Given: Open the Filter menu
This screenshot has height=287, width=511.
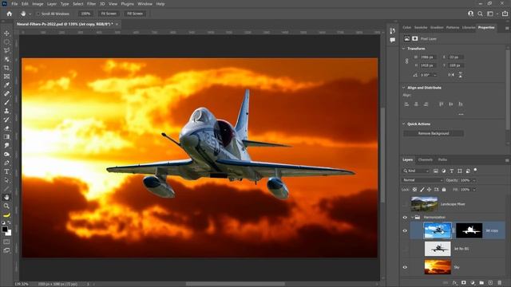Looking at the screenshot, I should [91, 4].
